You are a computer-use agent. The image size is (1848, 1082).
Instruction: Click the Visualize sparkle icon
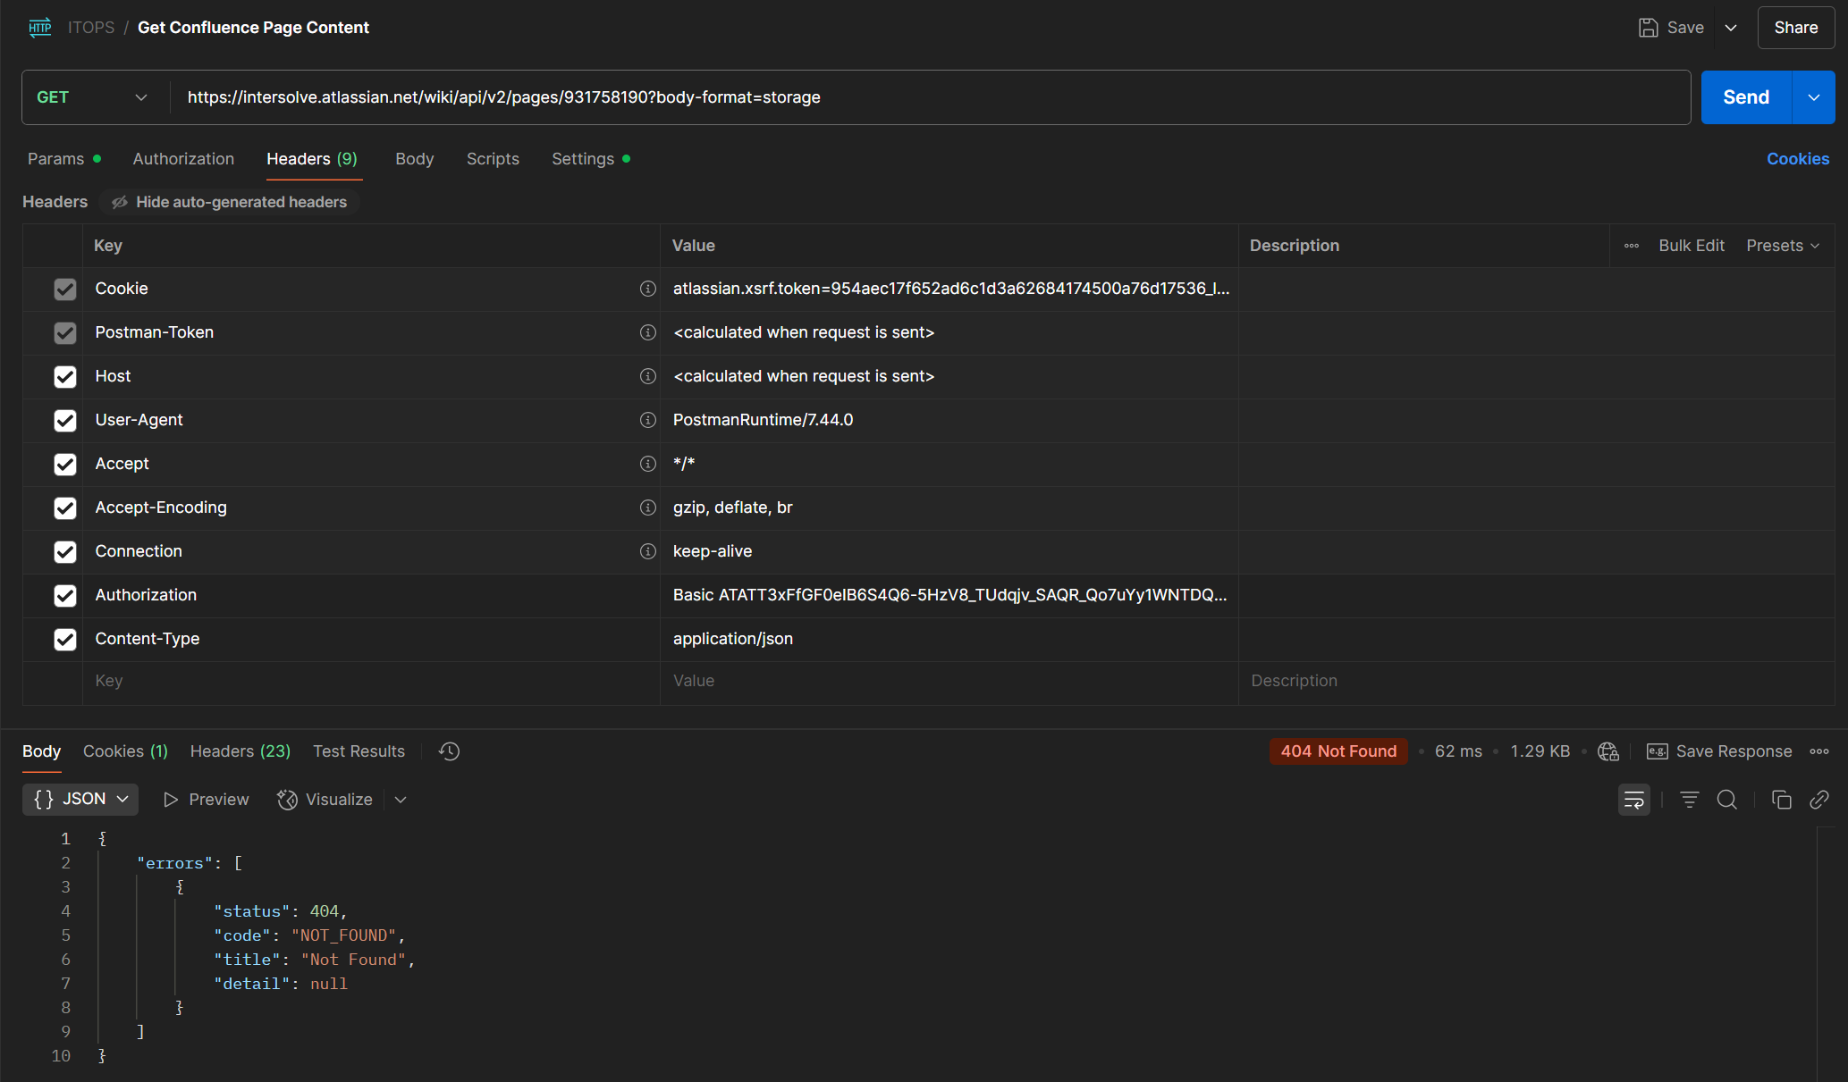pos(287,800)
